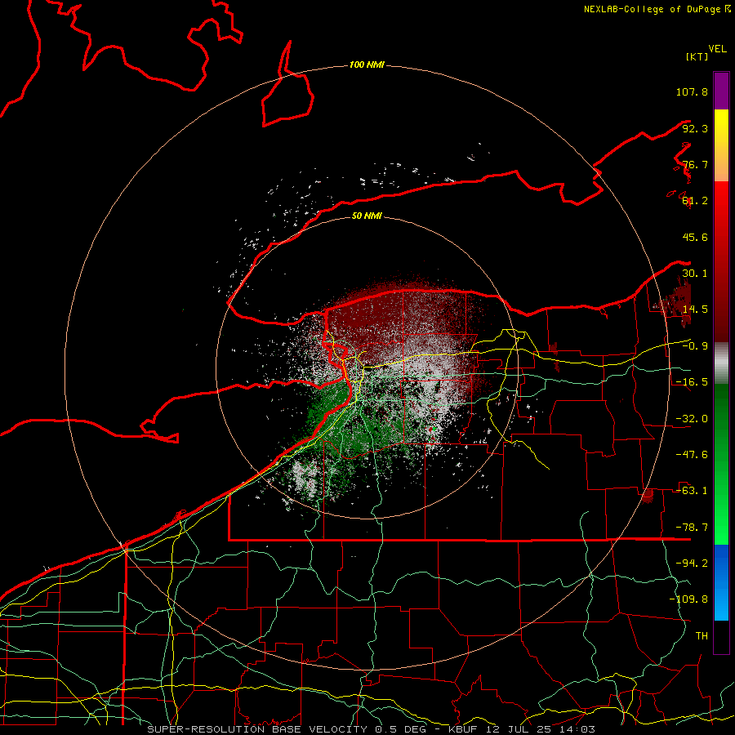Click the [KT] units label

(697, 56)
